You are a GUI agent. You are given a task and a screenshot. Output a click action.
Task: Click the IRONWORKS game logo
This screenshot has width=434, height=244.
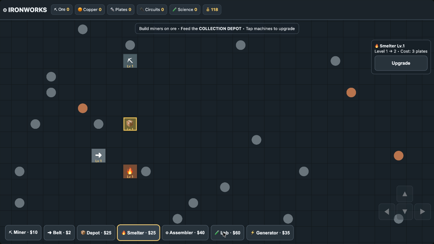(25, 10)
